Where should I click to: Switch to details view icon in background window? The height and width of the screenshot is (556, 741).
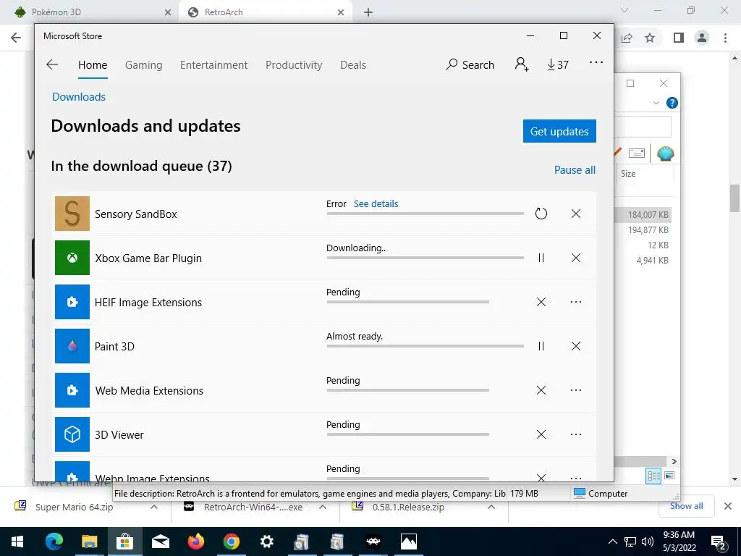(653, 475)
